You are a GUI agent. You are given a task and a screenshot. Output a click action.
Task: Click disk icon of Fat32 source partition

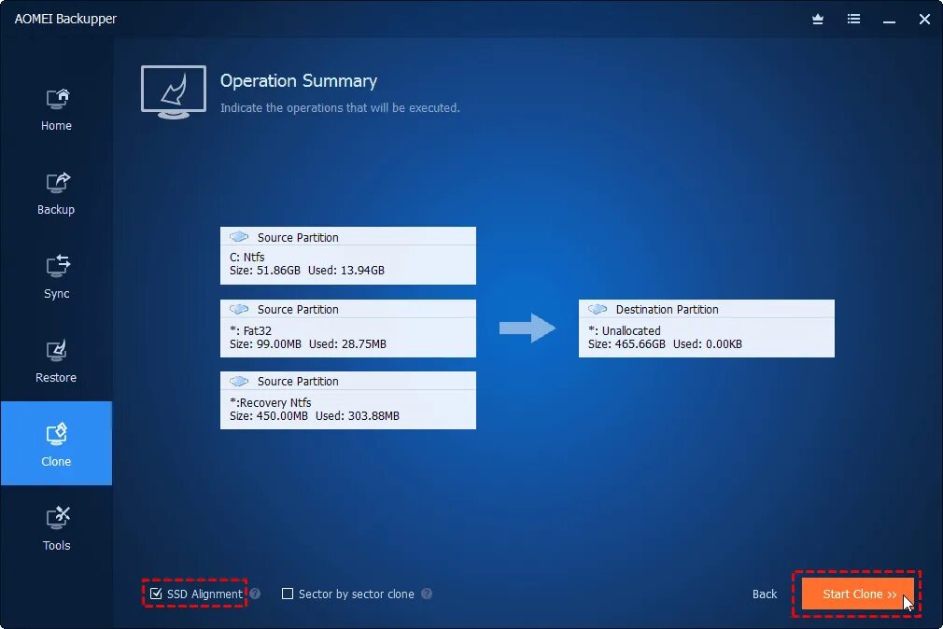pos(239,309)
